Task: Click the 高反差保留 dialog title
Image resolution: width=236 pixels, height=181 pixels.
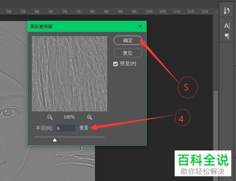Action: point(41,26)
